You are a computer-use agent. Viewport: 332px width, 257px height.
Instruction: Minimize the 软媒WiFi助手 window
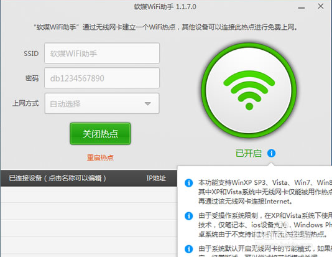coord(302,8)
